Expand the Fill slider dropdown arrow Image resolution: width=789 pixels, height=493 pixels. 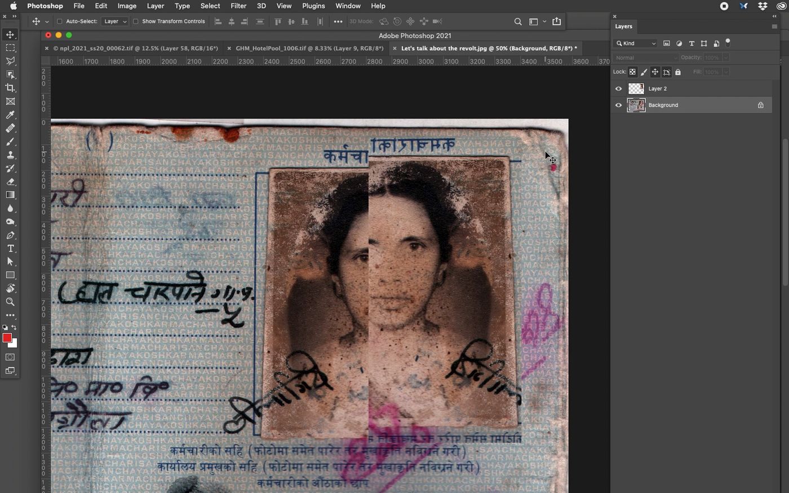pos(725,72)
